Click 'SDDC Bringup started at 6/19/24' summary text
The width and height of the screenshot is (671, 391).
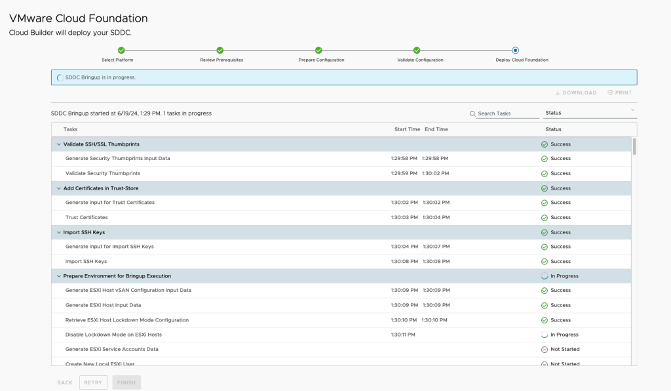[x=131, y=113]
